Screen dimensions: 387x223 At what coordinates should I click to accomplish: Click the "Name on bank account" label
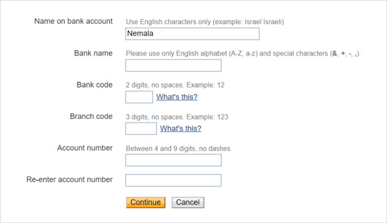coord(73,21)
